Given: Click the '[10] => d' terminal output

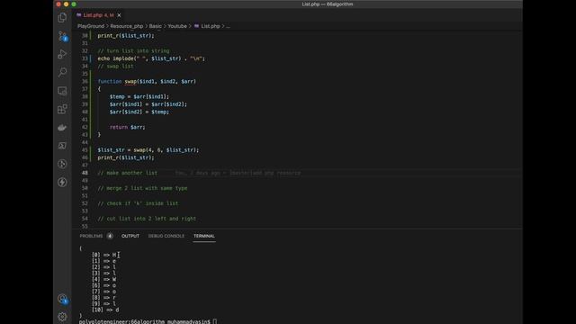Looking at the screenshot, I should 105,310.
